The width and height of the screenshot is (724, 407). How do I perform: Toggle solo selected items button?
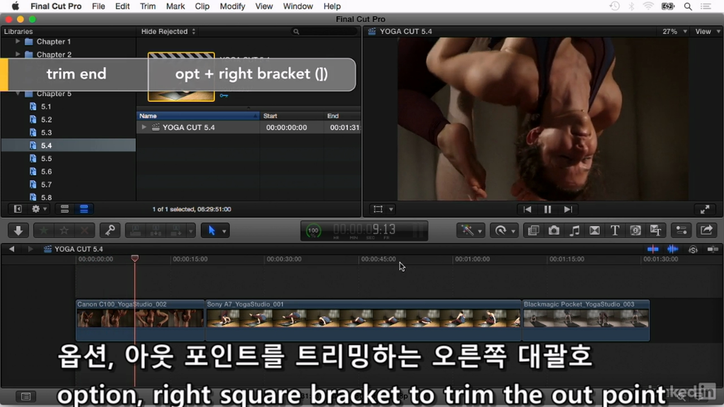click(x=693, y=249)
